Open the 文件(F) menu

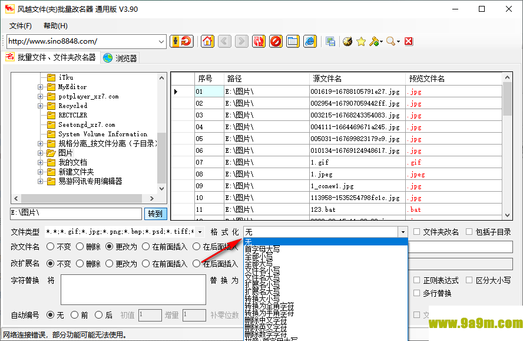click(x=21, y=26)
